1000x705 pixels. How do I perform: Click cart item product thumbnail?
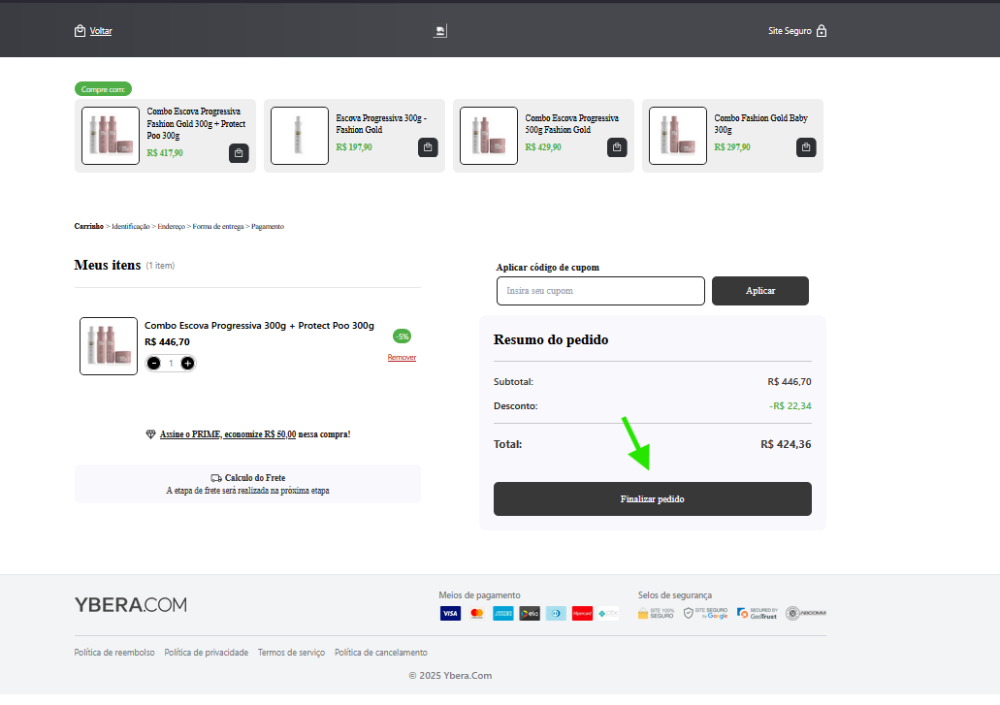[x=109, y=346]
